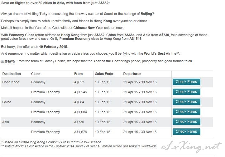
Task: Select the Destination column header
Action: pyautogui.click(x=16, y=74)
